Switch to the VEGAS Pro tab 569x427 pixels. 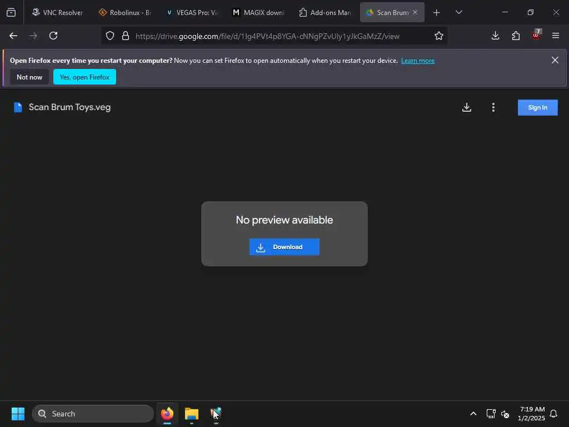(192, 12)
